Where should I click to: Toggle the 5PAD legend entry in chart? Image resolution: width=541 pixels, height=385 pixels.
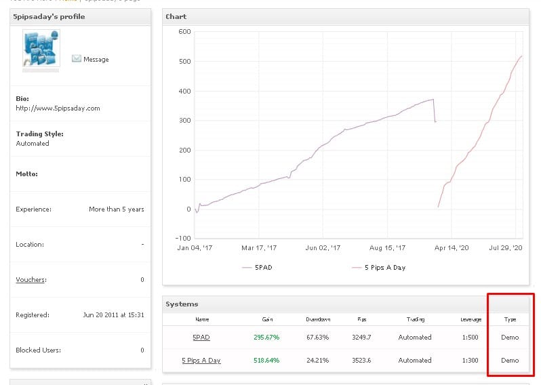(257, 267)
